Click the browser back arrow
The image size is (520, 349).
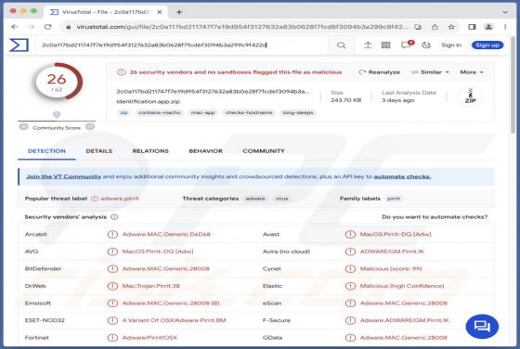coord(15,27)
